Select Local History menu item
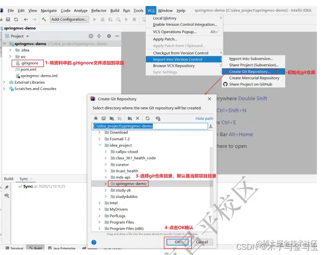This screenshot has width=325, height=255. coord(184,18)
